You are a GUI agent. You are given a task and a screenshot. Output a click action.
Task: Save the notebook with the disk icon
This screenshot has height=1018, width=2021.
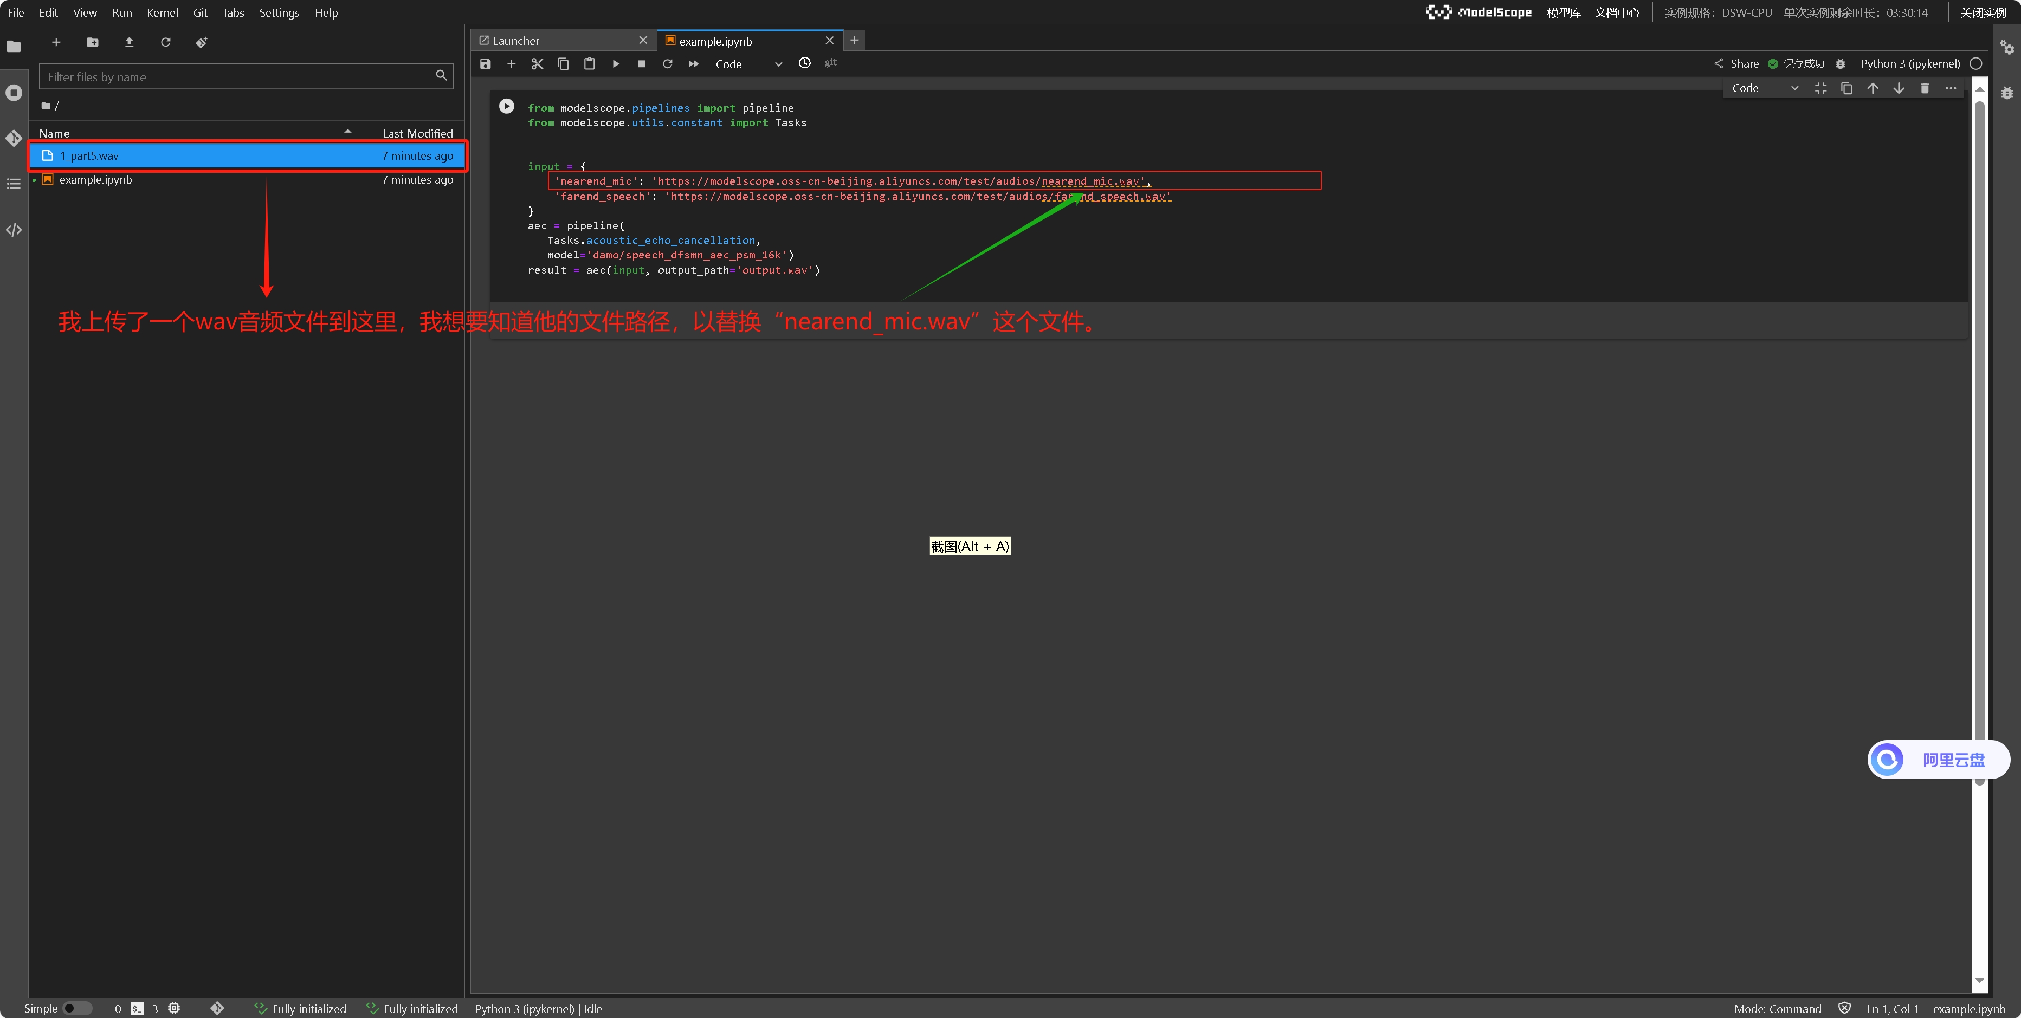pos(486,63)
